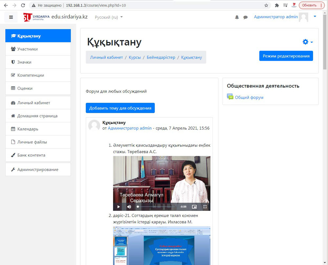Click the gear actions menu icon
This screenshot has height=265, width=328.
307,42
